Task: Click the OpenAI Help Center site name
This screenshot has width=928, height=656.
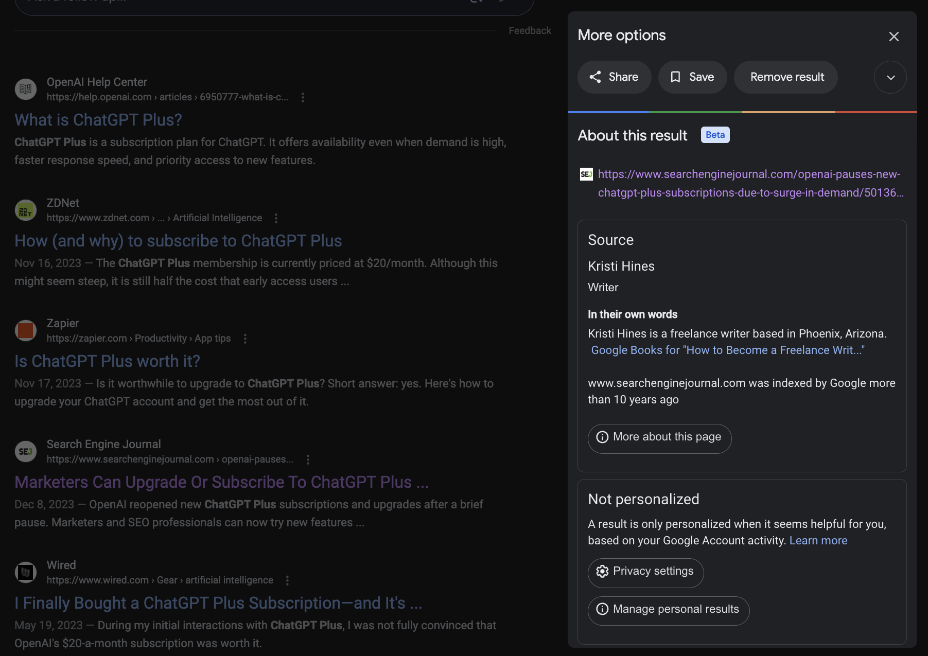Action: pos(97,82)
